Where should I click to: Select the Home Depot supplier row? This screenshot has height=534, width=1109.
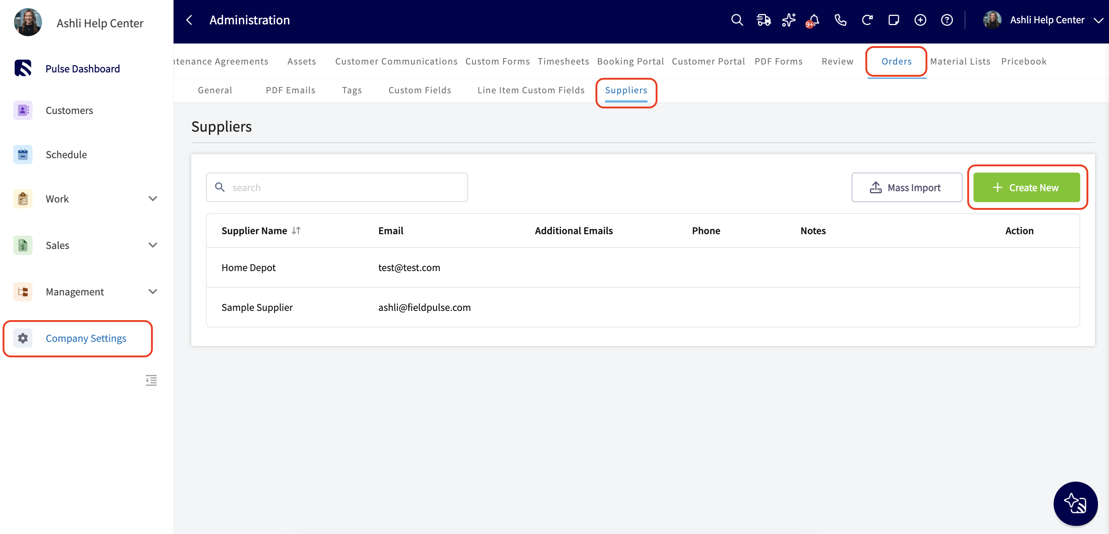643,267
